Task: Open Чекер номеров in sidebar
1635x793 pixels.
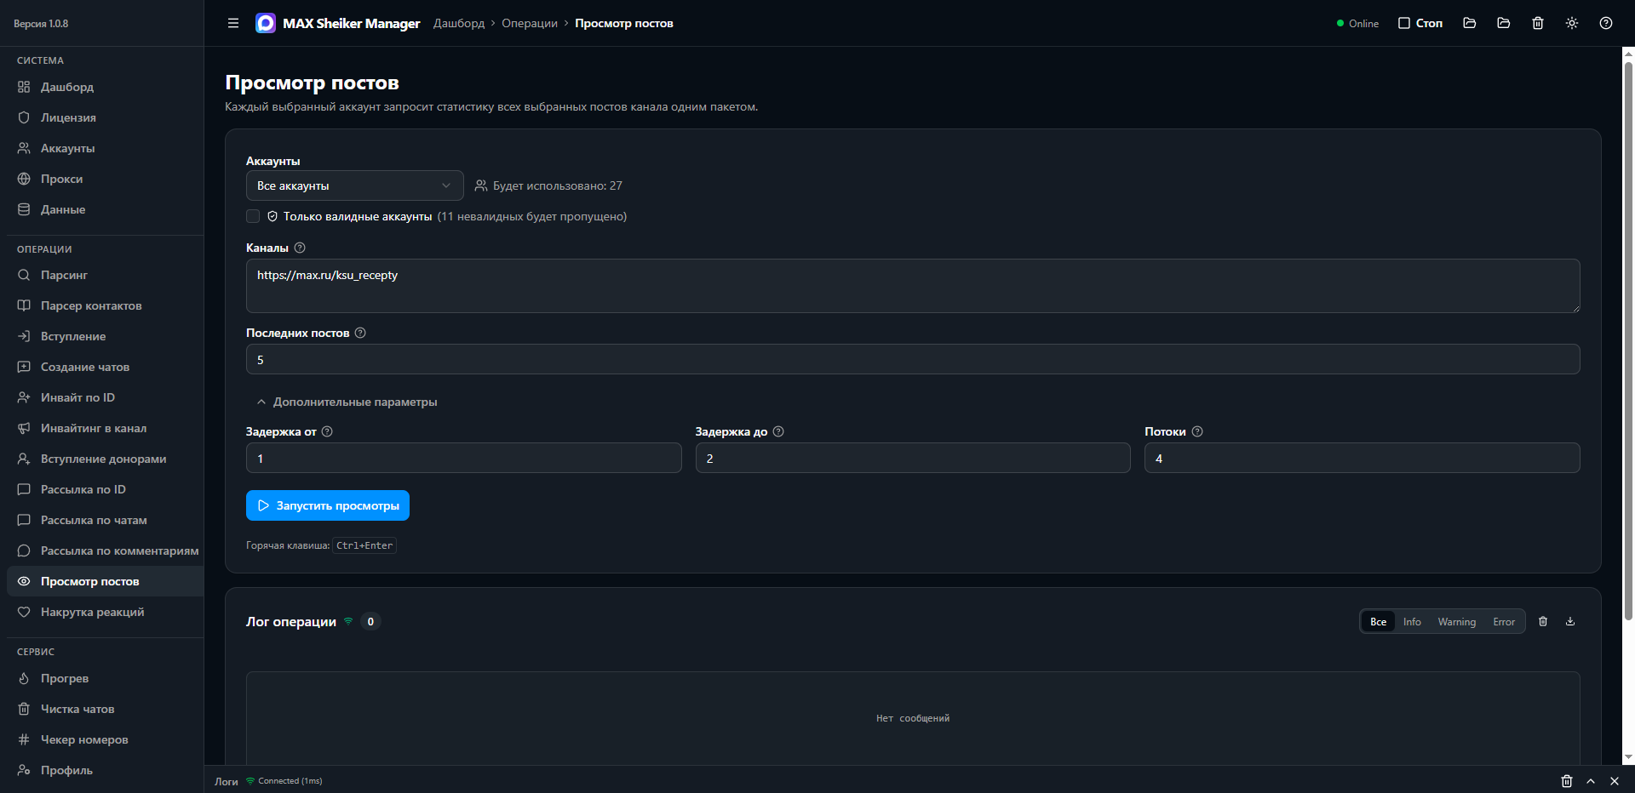Action: (x=105, y=739)
